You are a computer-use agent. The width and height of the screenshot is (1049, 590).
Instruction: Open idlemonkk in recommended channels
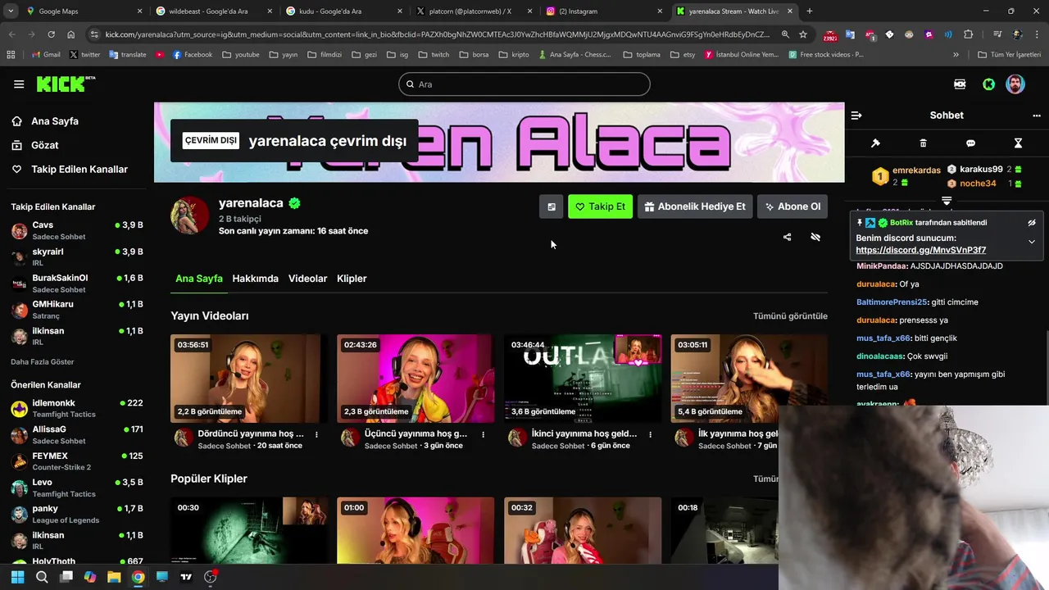click(77, 408)
